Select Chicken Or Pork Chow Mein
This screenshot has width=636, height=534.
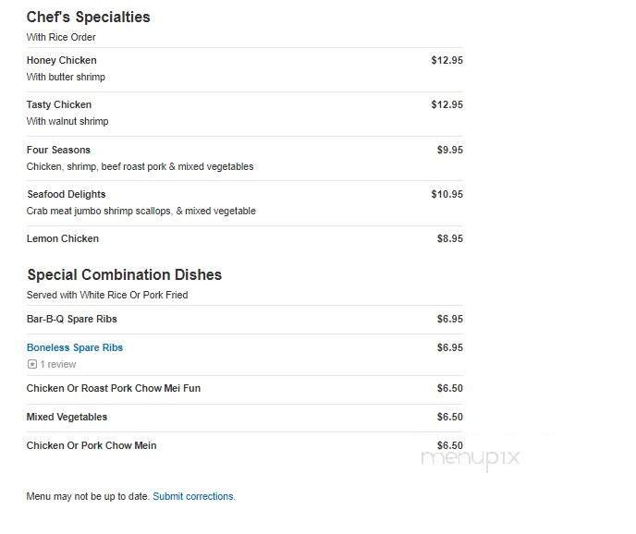(91, 445)
